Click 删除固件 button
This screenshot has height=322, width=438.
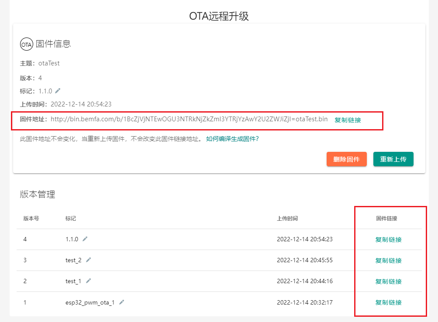click(346, 159)
